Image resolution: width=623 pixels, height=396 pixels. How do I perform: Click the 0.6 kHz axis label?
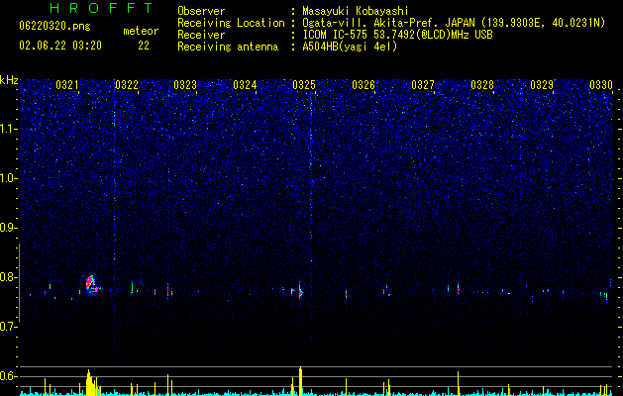pyautogui.click(x=8, y=376)
